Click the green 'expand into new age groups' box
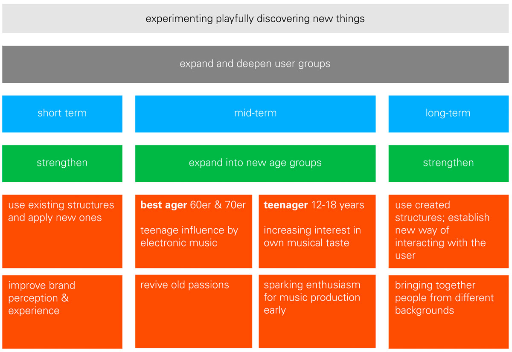This screenshot has width=512, height=352. 255,163
